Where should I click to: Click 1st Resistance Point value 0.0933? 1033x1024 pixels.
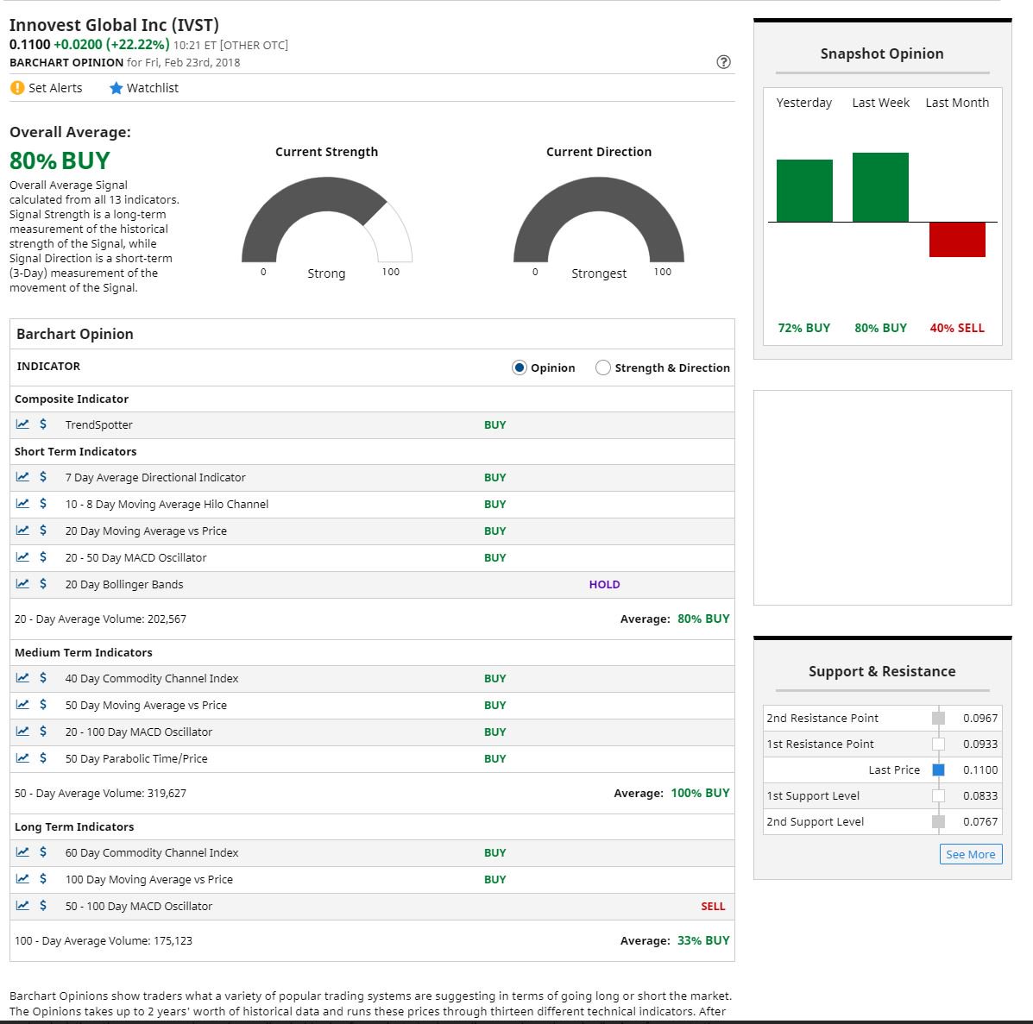(x=980, y=744)
